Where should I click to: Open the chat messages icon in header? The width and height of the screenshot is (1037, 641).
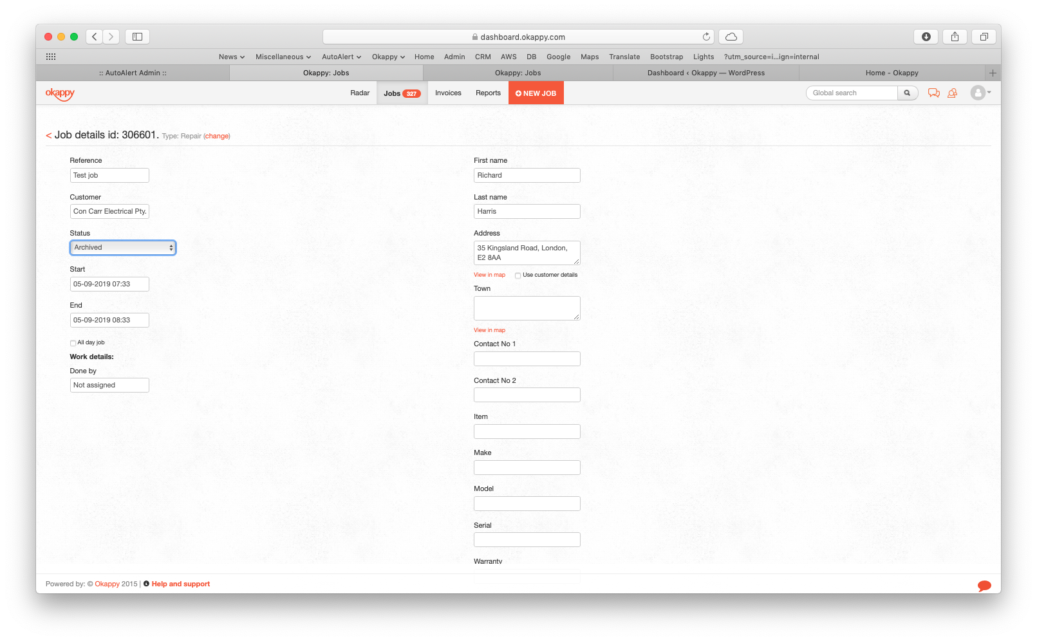point(934,93)
